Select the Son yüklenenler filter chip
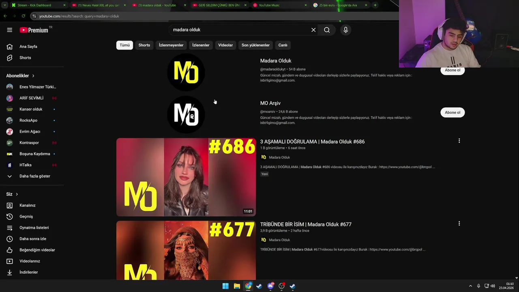 pyautogui.click(x=255, y=45)
